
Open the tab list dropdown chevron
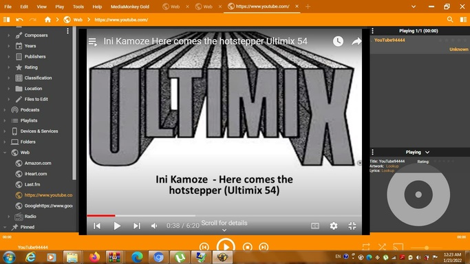tap(414, 7)
